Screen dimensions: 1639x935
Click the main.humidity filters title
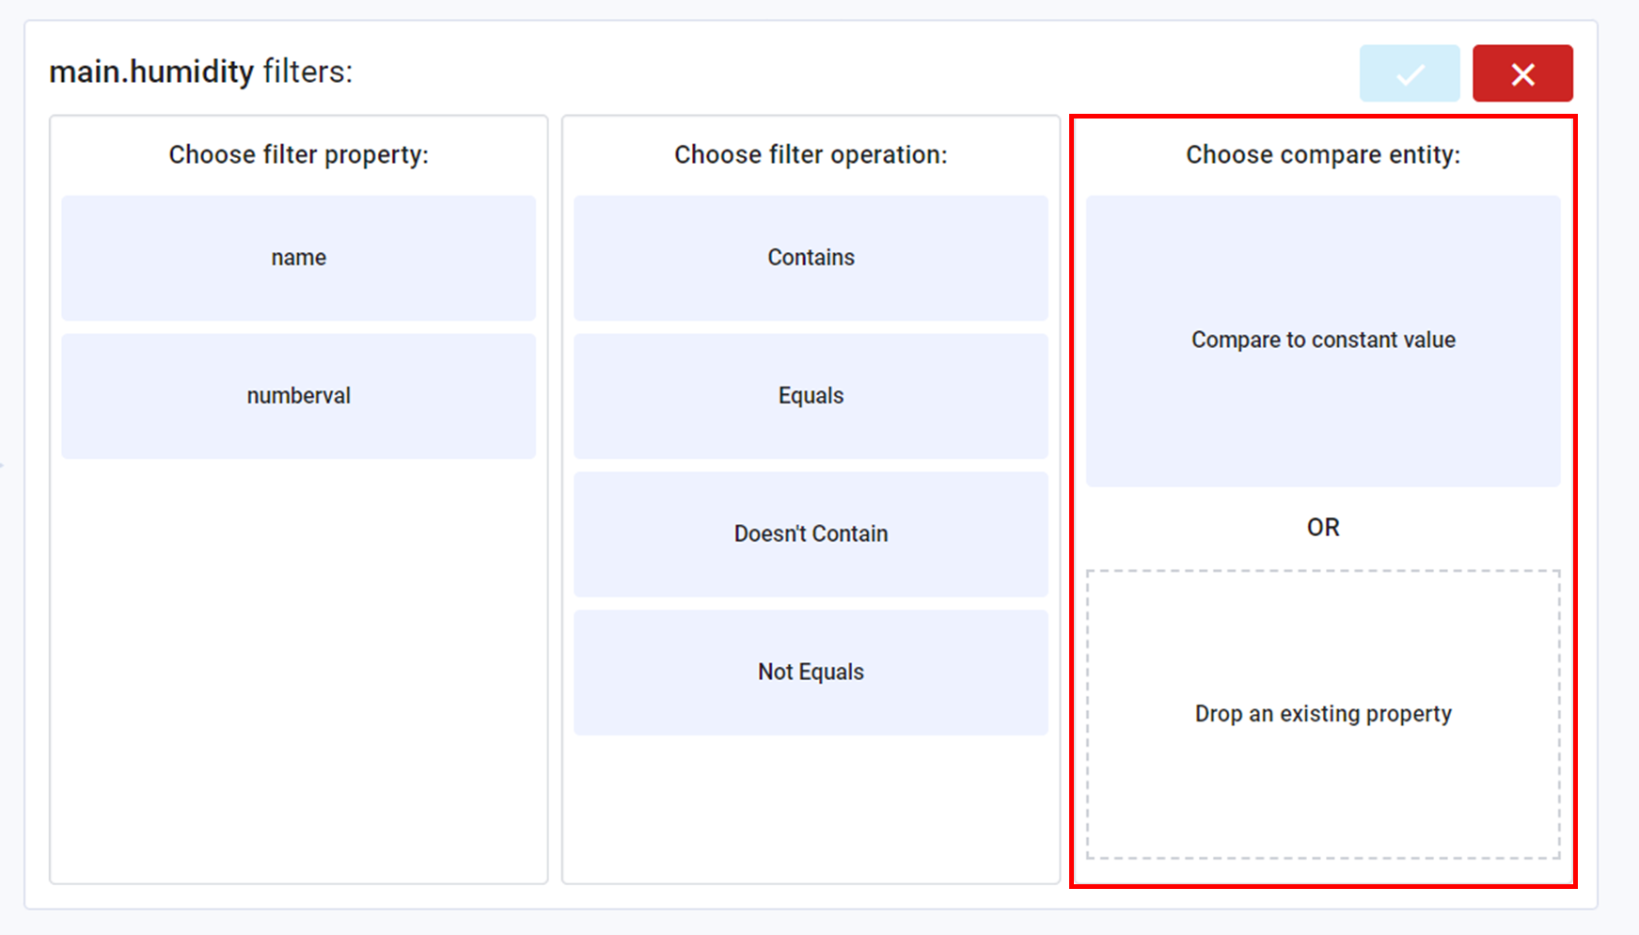pyautogui.click(x=200, y=71)
